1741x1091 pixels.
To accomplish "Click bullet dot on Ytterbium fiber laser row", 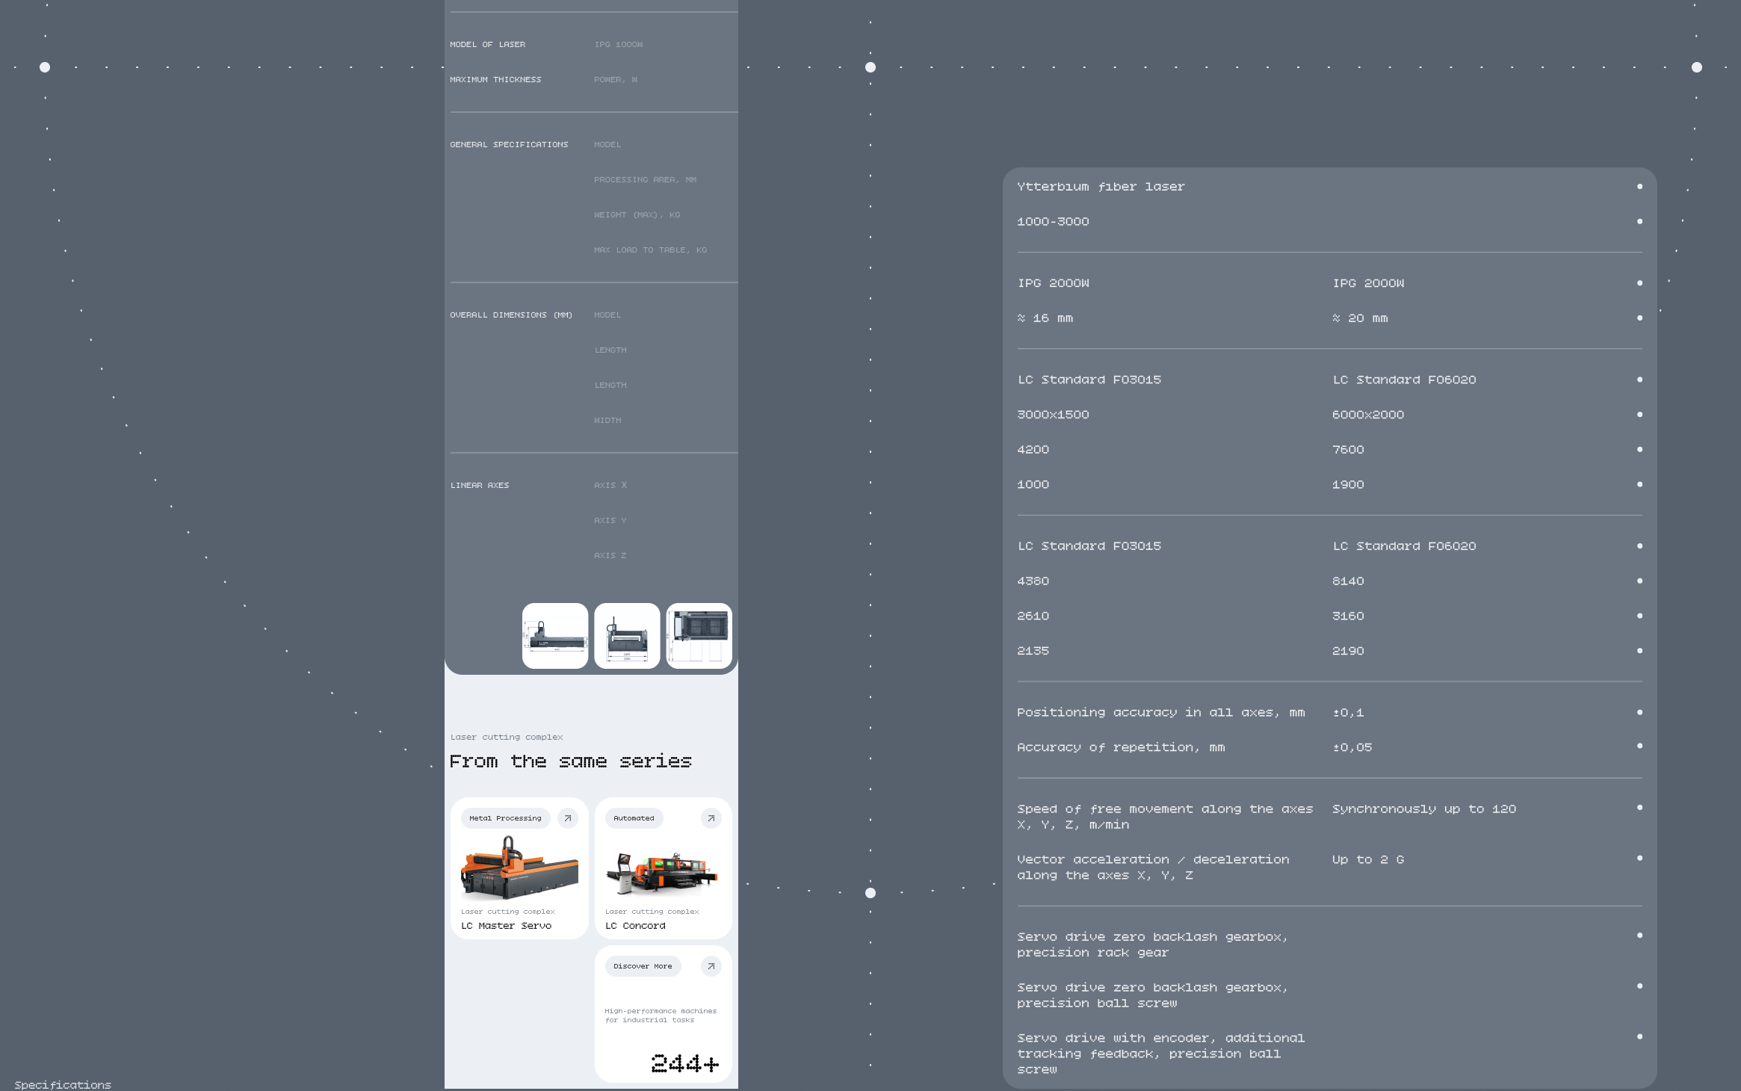I will point(1639,187).
